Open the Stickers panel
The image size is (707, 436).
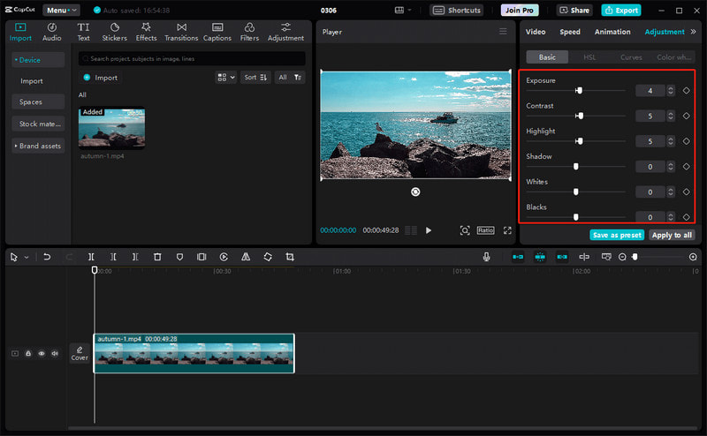(x=114, y=32)
